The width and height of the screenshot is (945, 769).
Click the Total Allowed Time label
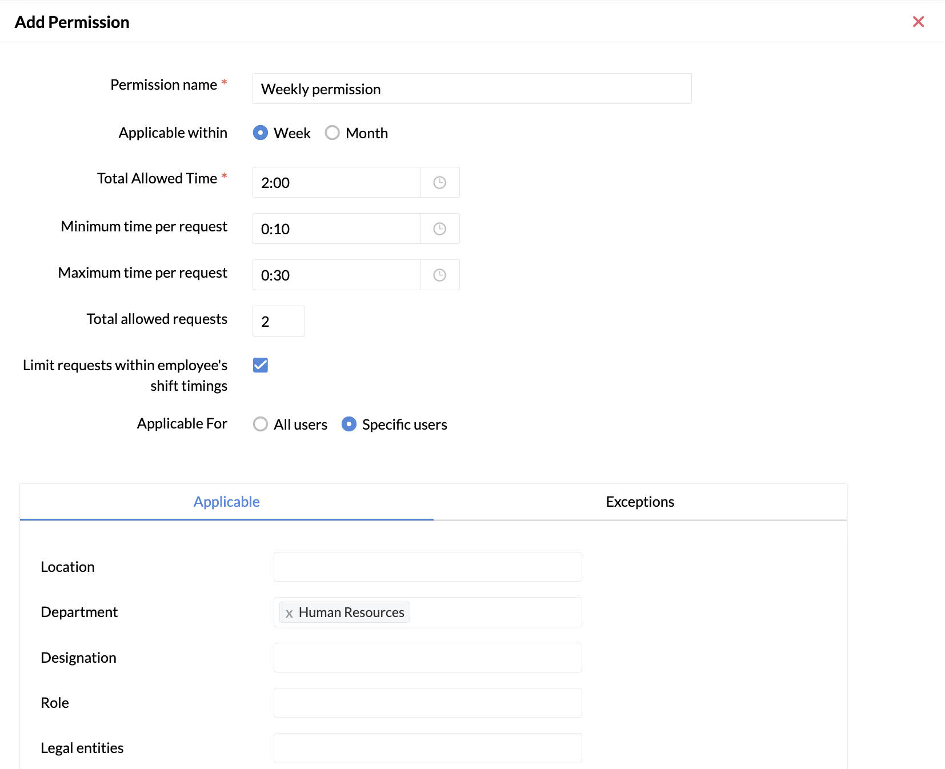157,178
